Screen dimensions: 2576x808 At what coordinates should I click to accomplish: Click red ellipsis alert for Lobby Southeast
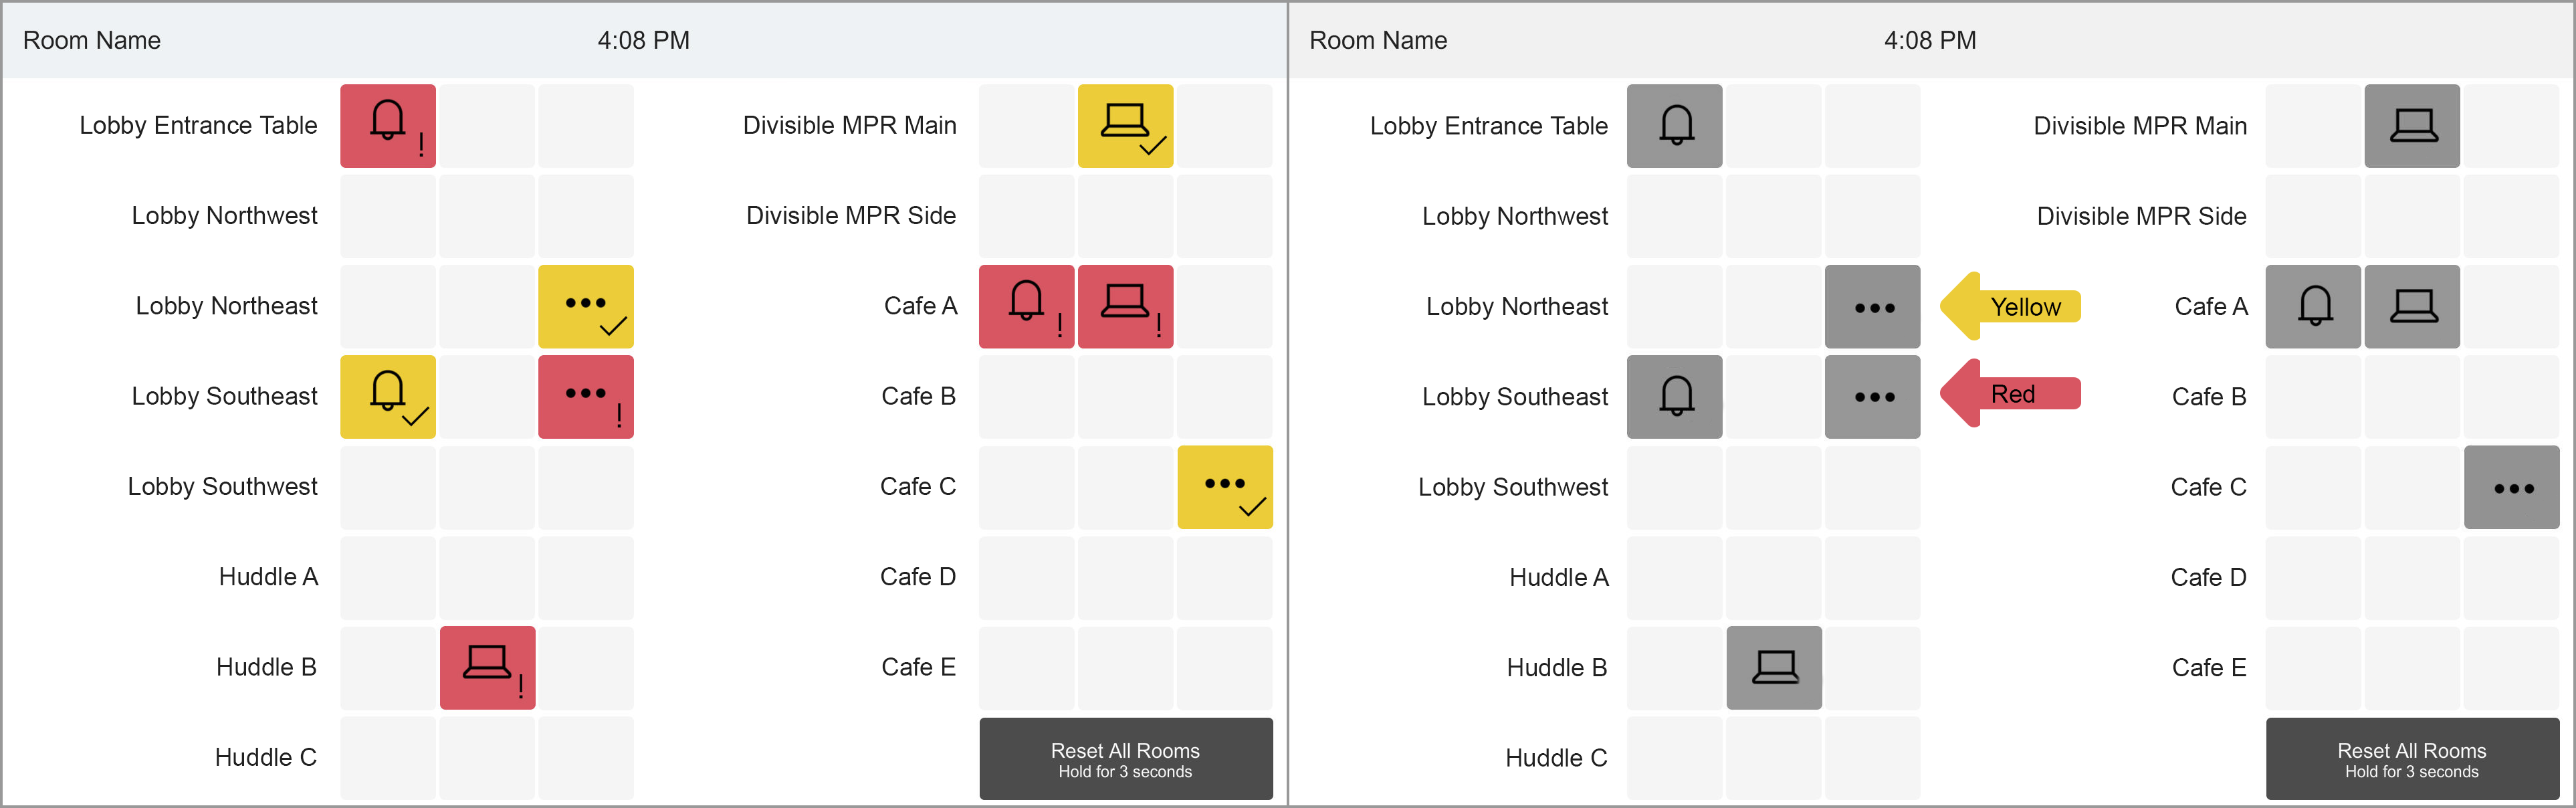pos(586,397)
